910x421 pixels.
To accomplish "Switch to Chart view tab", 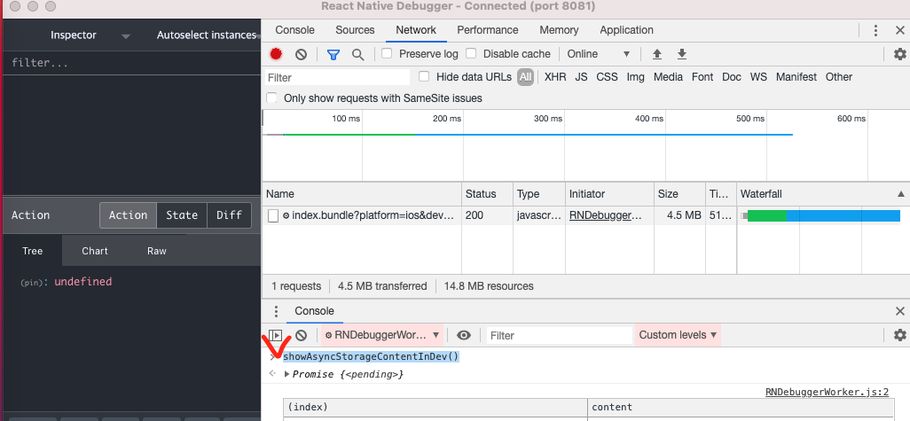I will 95,251.
